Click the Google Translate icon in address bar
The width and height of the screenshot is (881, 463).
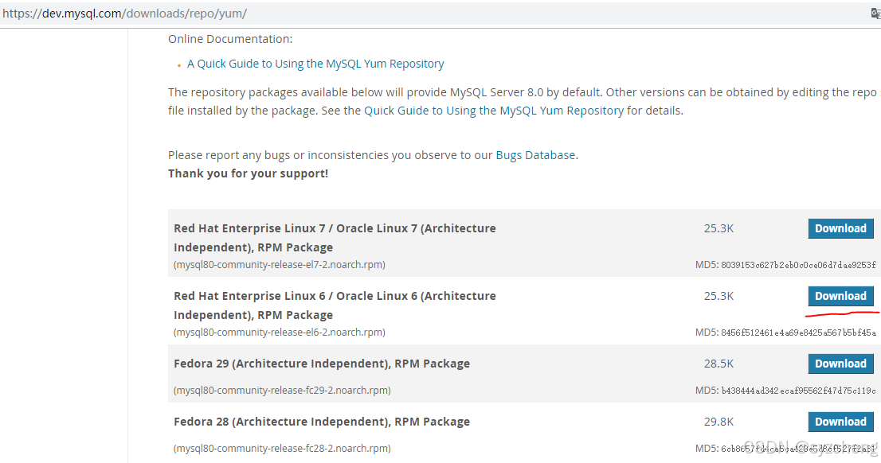(x=875, y=13)
